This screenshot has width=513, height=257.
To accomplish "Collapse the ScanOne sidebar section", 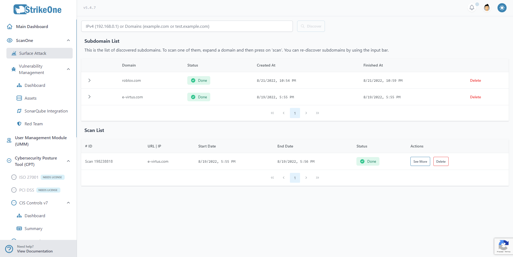I will pos(68,40).
